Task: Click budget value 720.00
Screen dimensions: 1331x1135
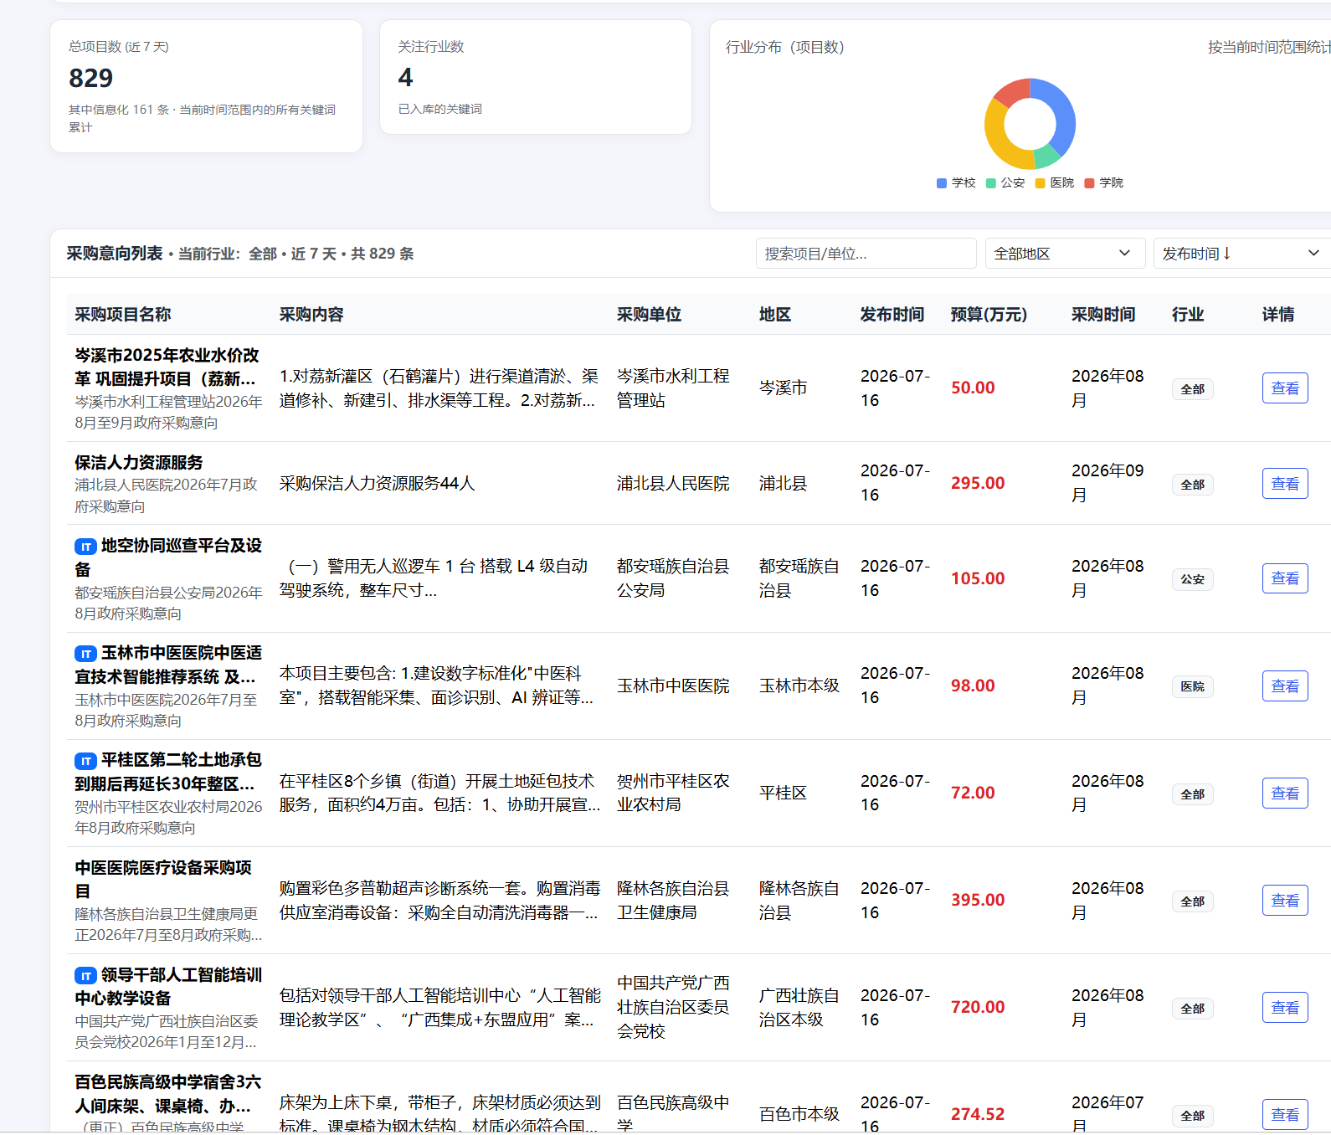Action: [978, 1008]
